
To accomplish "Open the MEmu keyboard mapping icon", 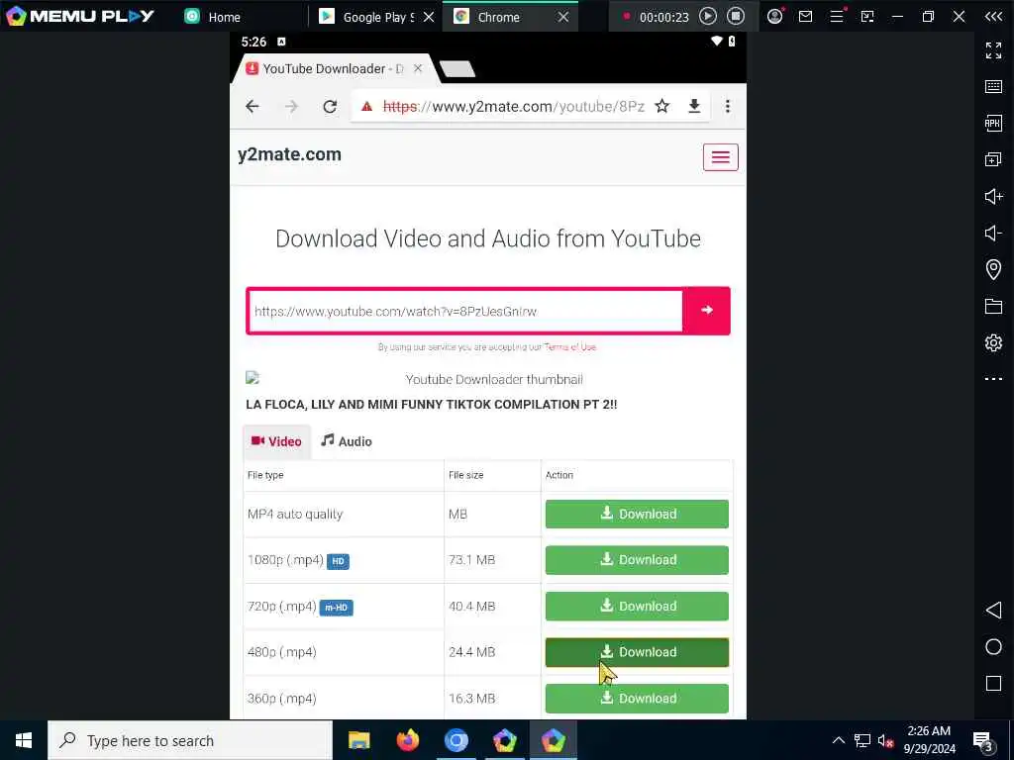I will (x=993, y=87).
